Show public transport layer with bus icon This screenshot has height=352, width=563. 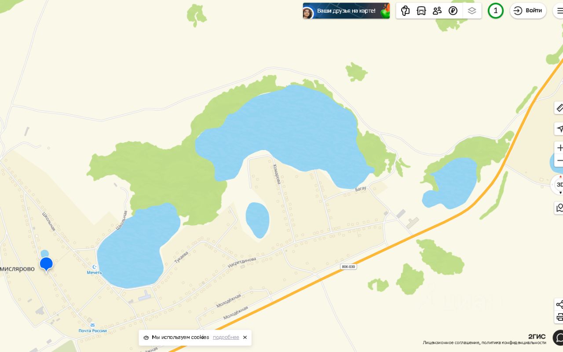[x=421, y=11]
